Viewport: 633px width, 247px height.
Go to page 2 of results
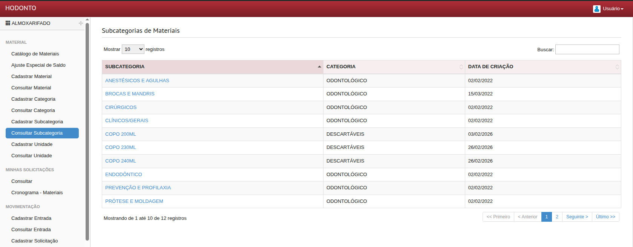557,217
